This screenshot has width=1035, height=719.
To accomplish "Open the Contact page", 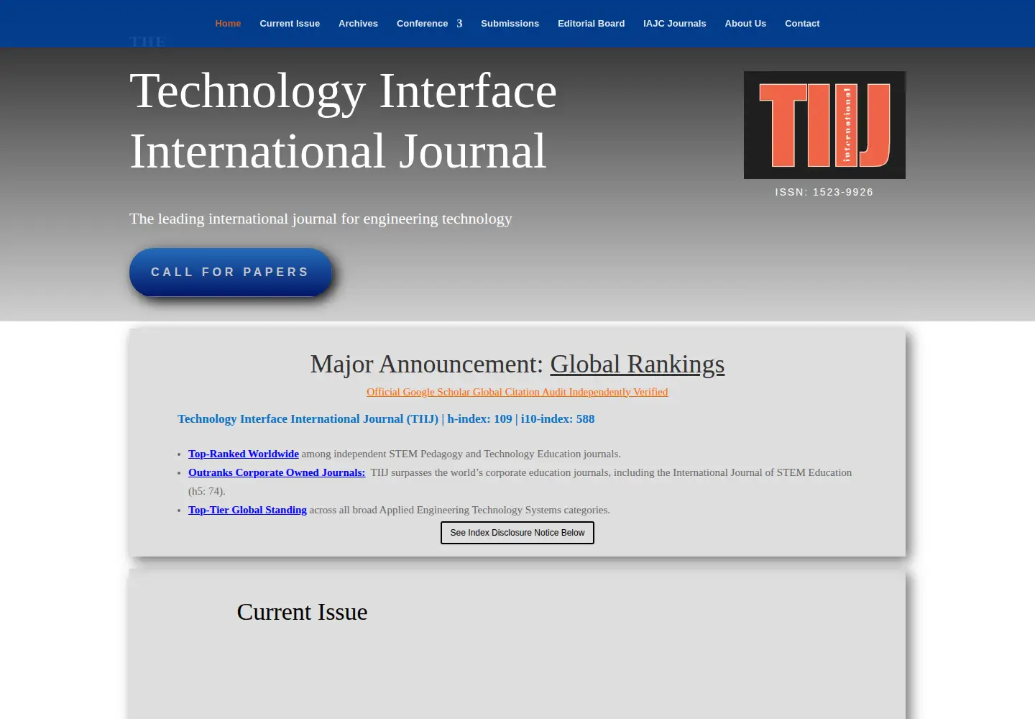I will click(x=802, y=24).
